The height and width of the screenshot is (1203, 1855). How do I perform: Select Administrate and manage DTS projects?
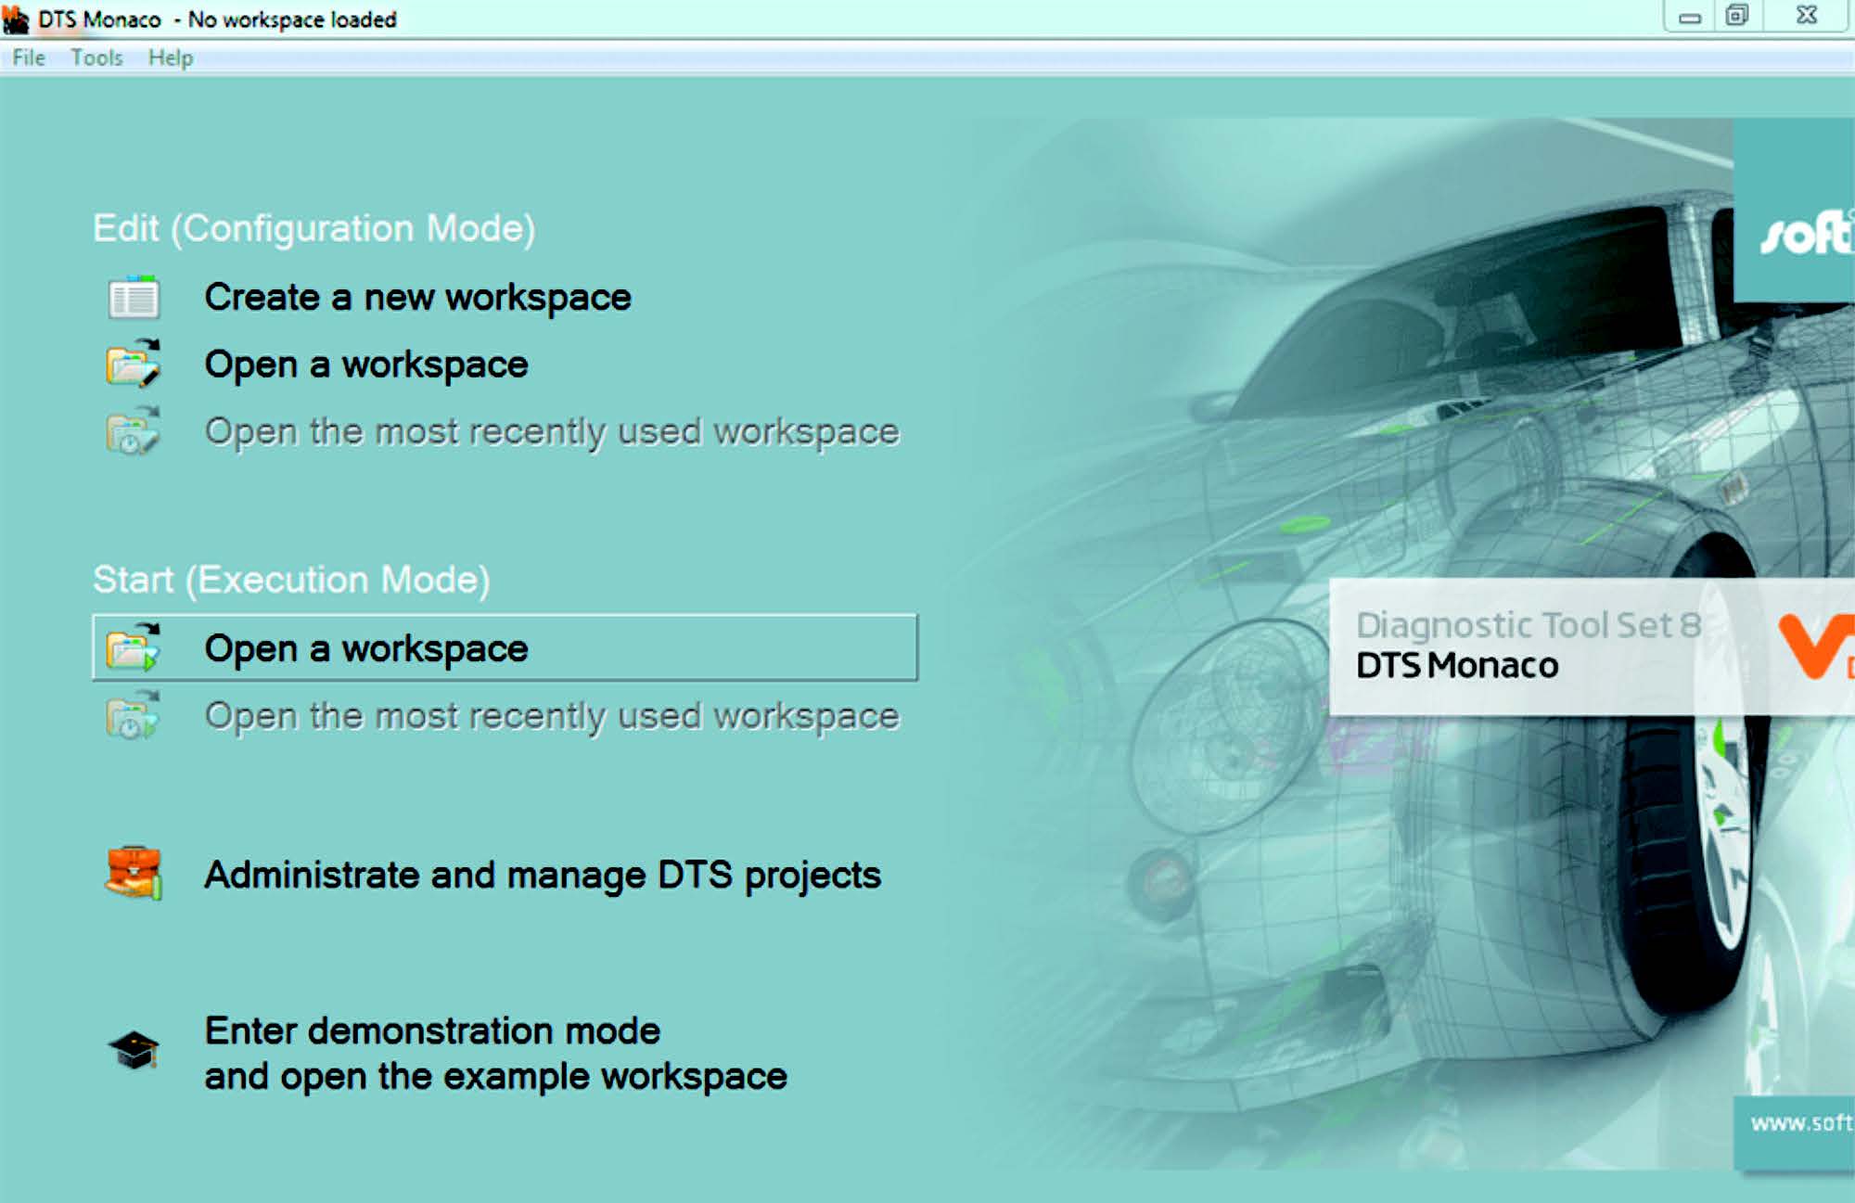coord(543,875)
